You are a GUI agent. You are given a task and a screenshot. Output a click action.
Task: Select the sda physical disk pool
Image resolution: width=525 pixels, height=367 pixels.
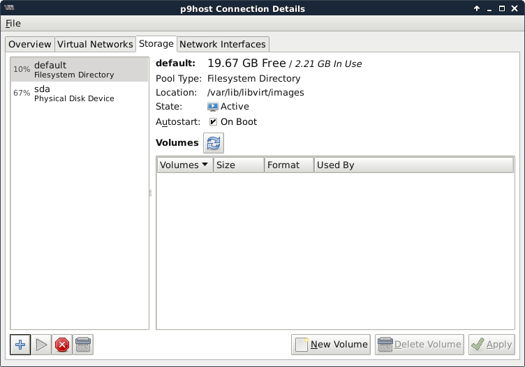pyautogui.click(x=79, y=93)
